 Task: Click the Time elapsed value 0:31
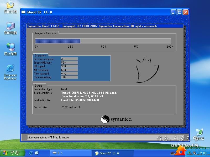(69, 74)
